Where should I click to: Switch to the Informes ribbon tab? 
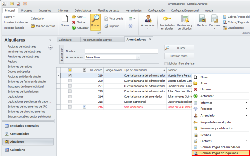[x=63, y=10]
